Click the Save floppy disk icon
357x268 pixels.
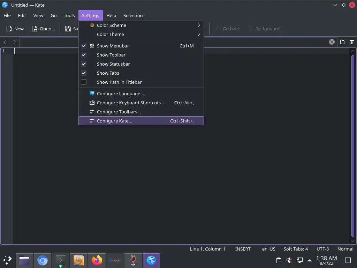(68, 29)
